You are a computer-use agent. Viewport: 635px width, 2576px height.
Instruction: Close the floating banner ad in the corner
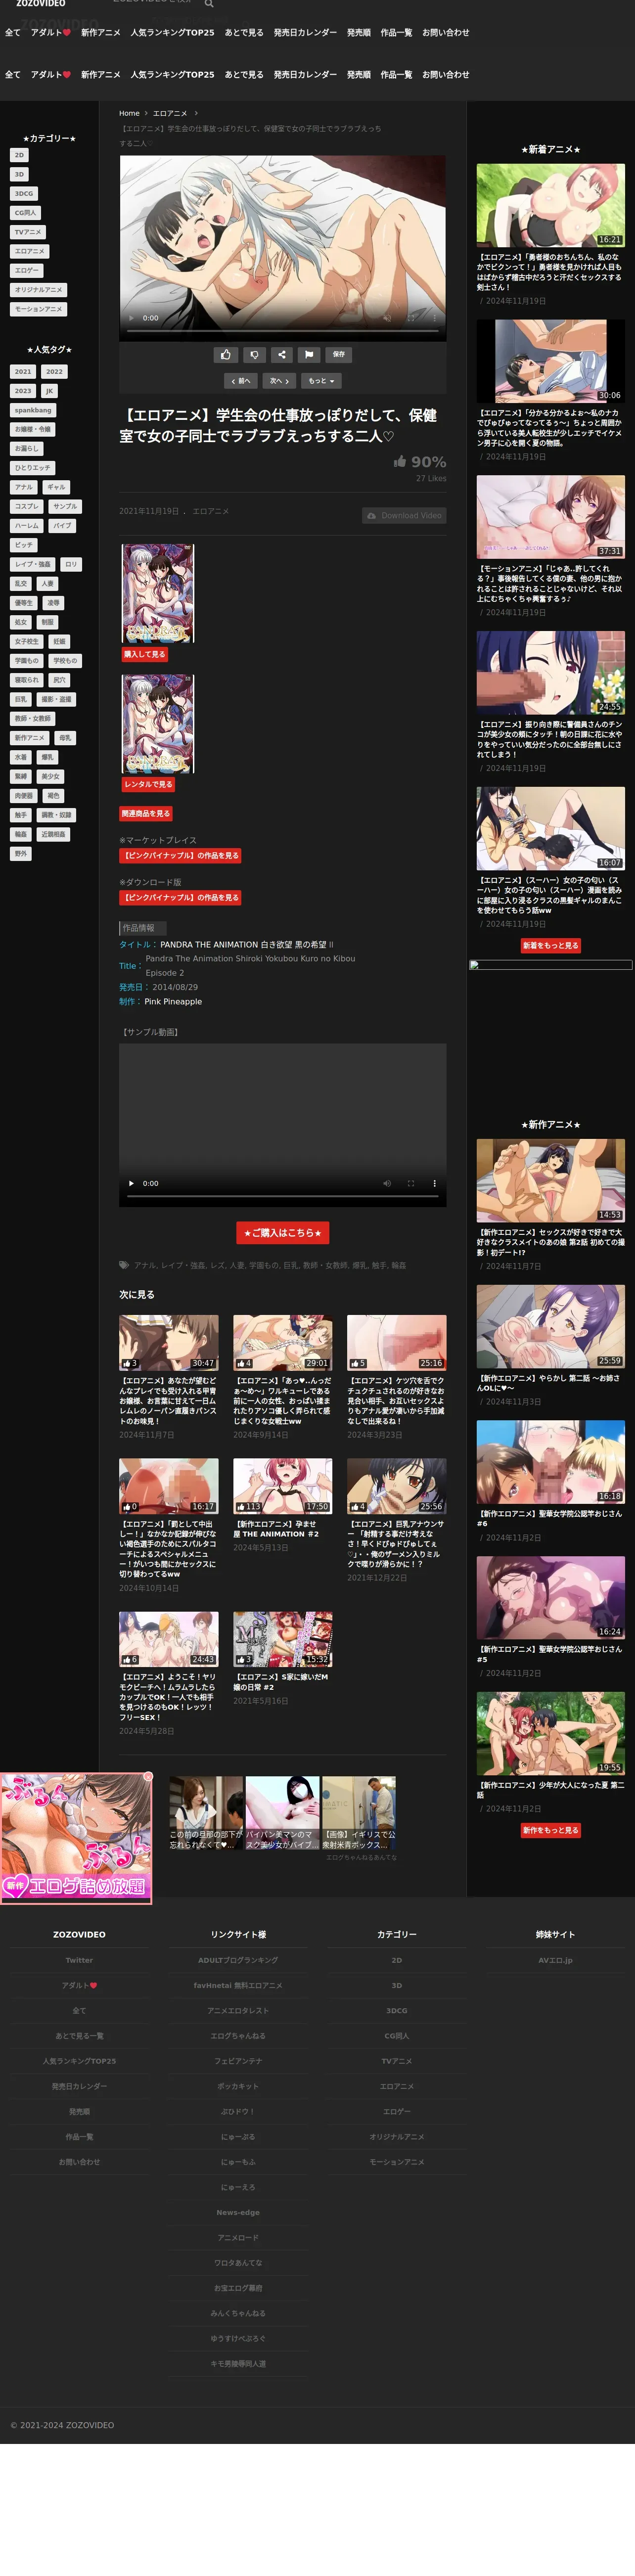click(148, 1777)
